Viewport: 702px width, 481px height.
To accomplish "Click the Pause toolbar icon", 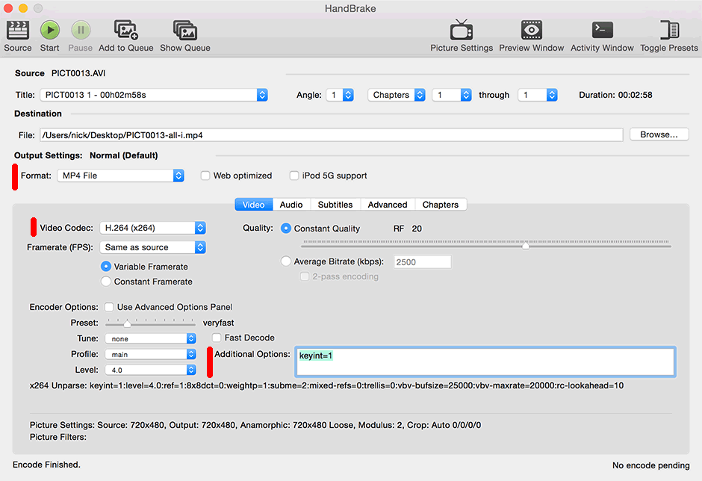I will click(x=81, y=31).
